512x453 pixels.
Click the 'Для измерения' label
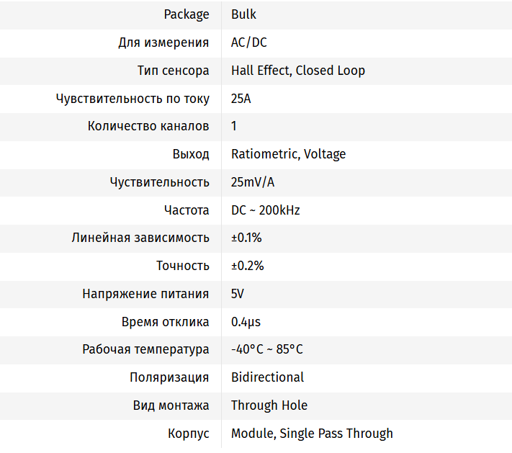coord(163,42)
